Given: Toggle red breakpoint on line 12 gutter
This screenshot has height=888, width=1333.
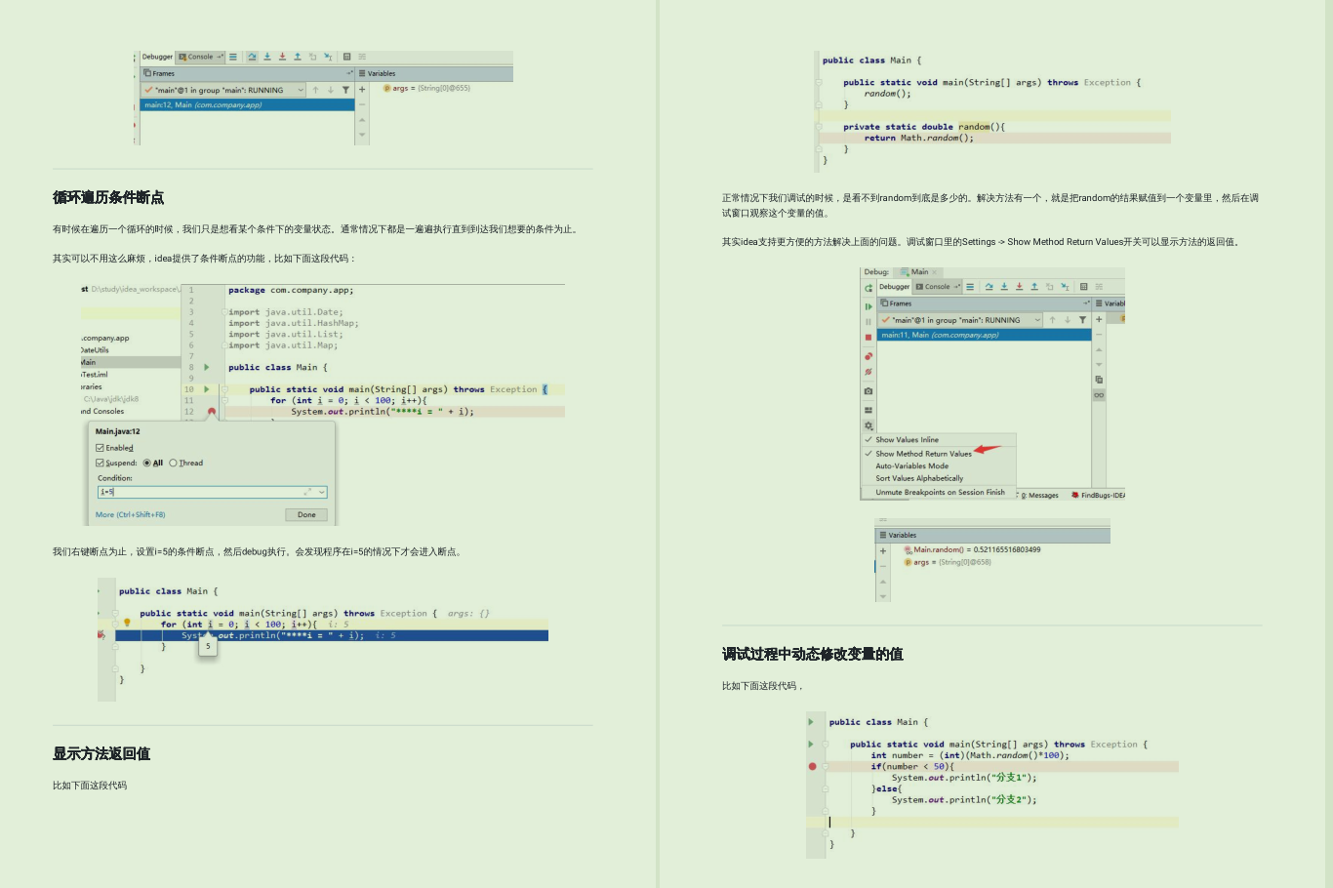Looking at the screenshot, I should 212,412.
